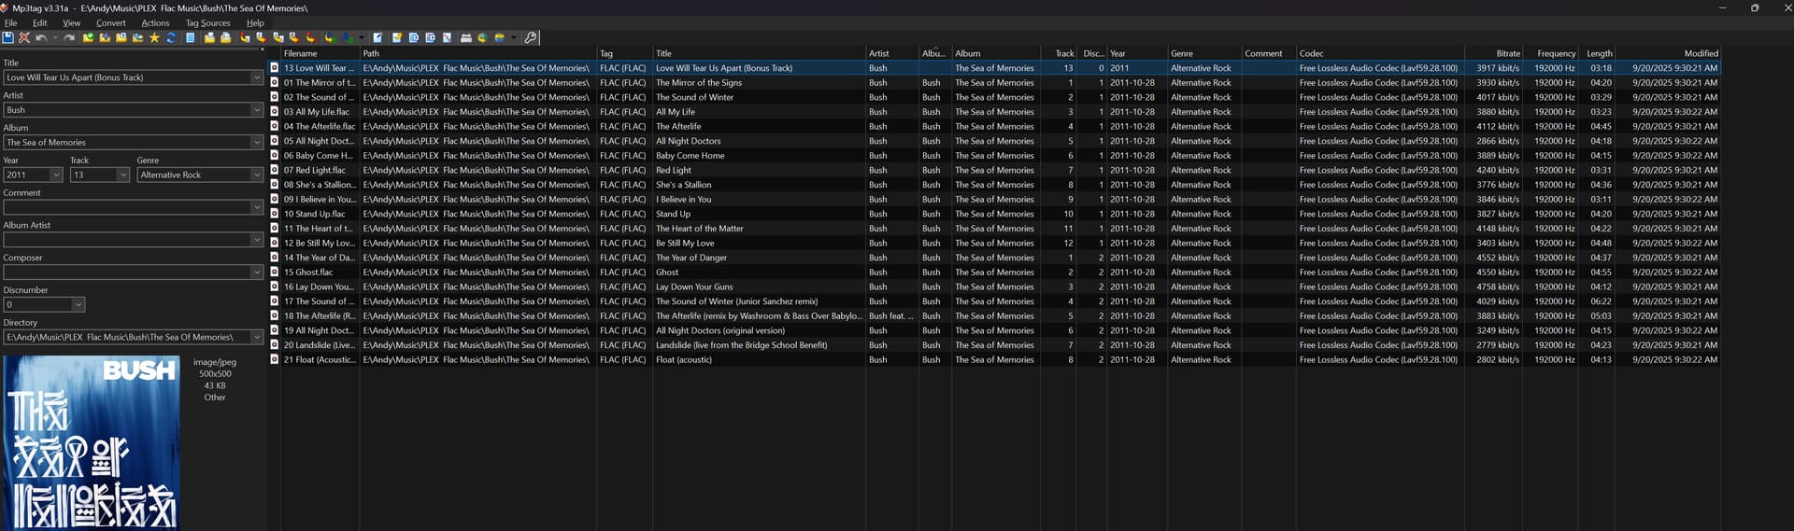Image resolution: width=1794 pixels, height=531 pixels.
Task: Click the Filename - Filename converter icon
Action: (x=278, y=38)
